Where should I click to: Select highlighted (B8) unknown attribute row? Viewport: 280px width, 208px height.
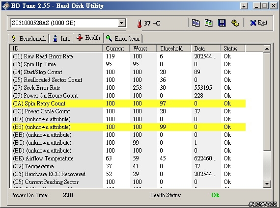129,127
